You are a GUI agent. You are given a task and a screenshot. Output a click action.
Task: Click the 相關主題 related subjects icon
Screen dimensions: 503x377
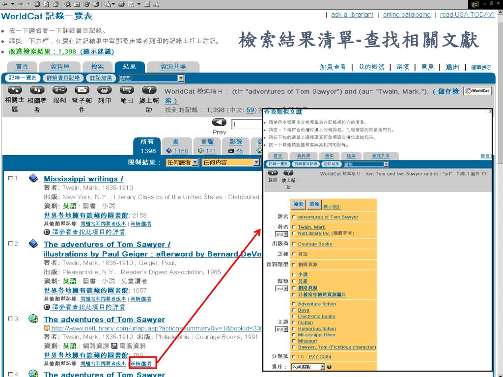coord(15,90)
